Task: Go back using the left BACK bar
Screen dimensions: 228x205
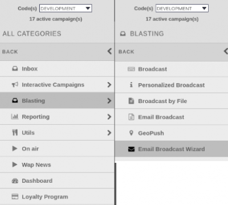Action: point(57,52)
